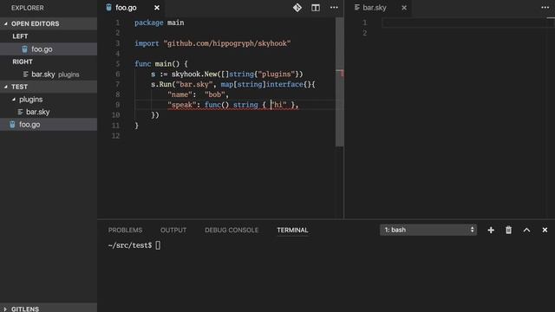Open bar.sky plugins under RIGHT open editors
The width and height of the screenshot is (555, 312).
(49, 75)
